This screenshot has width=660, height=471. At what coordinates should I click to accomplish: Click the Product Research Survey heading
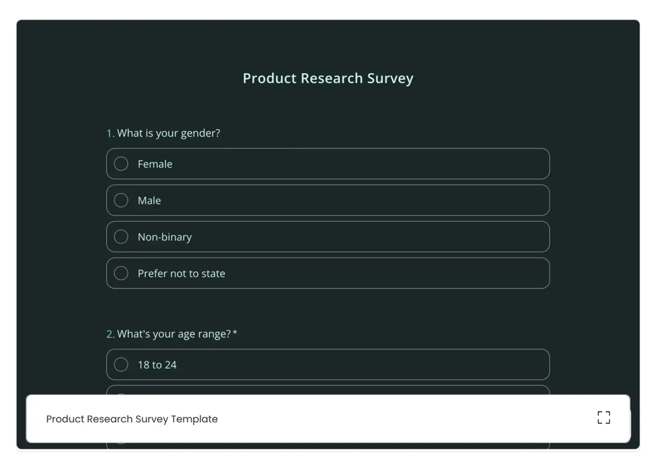[x=328, y=78]
